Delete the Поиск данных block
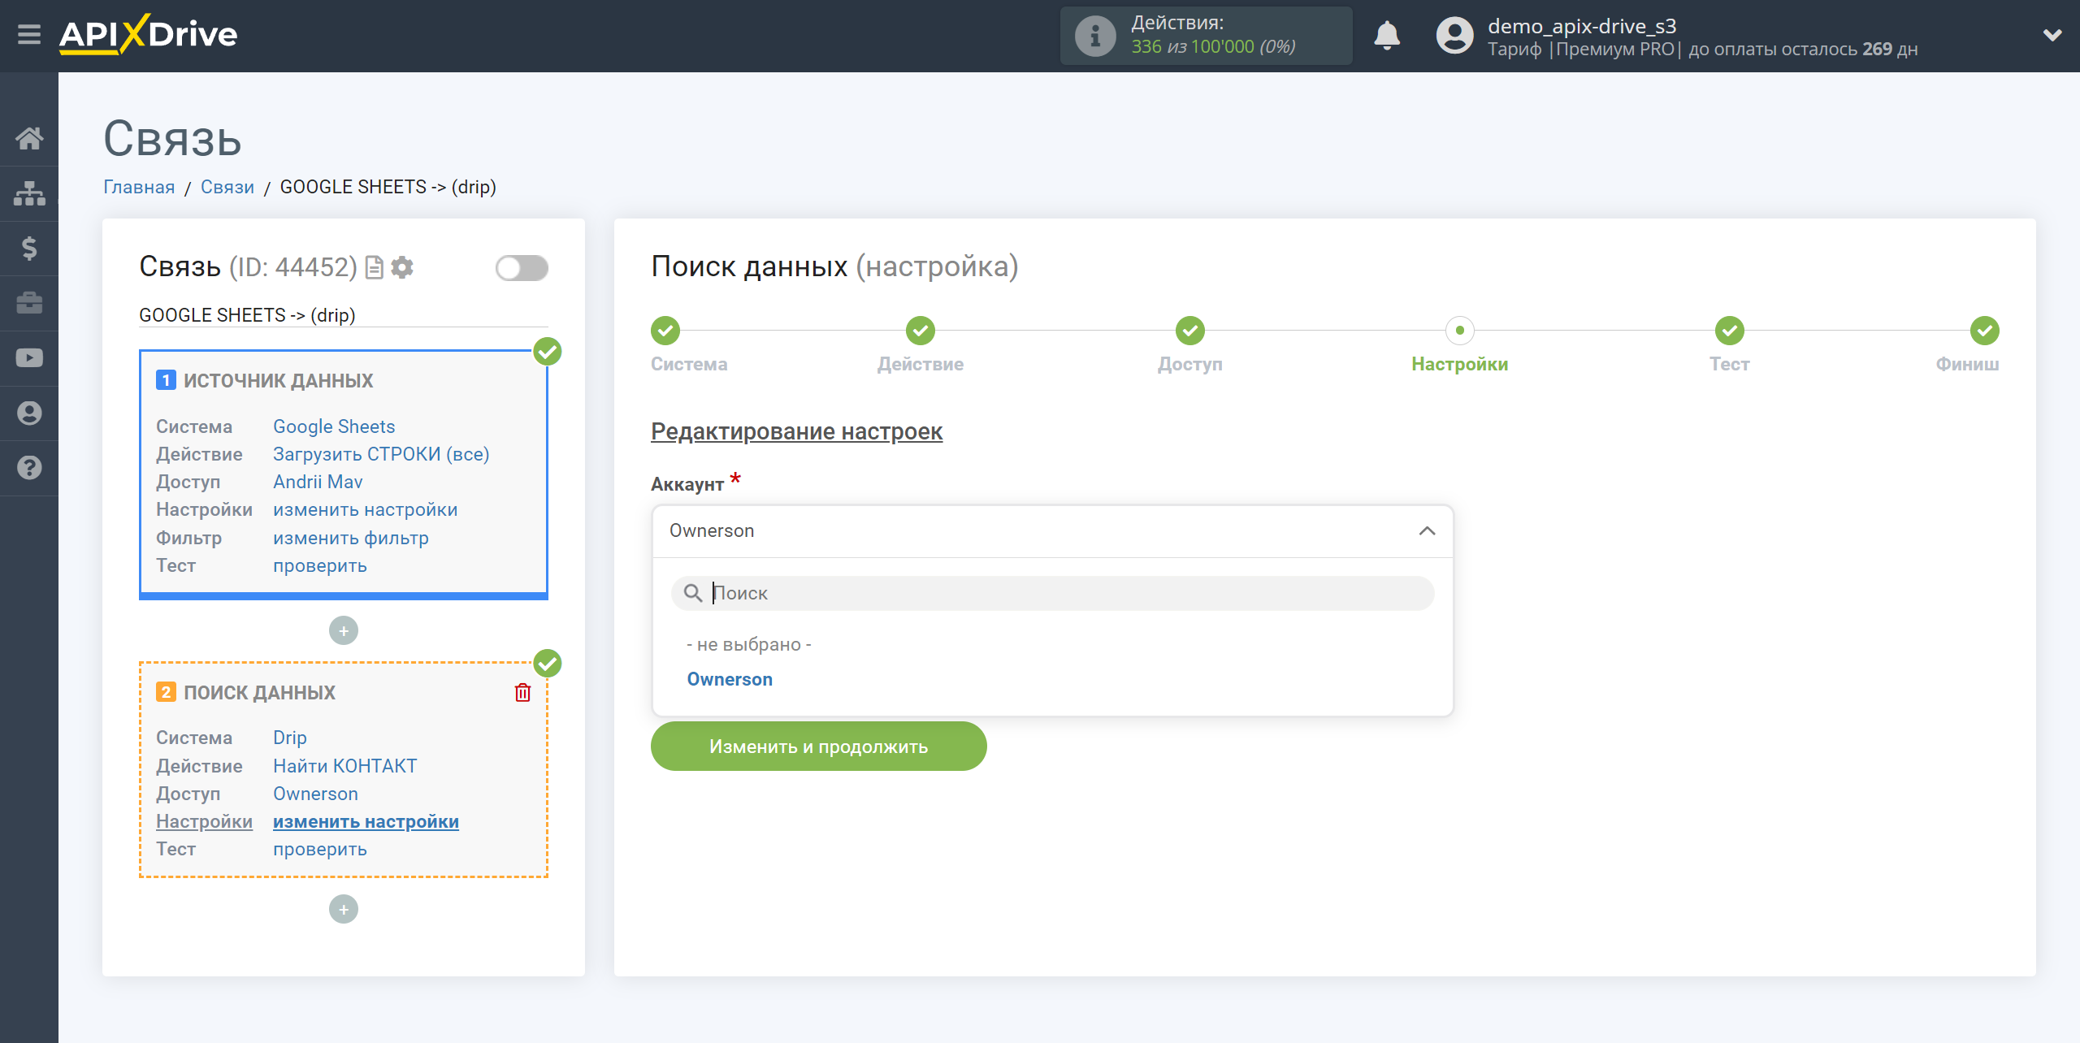The width and height of the screenshot is (2080, 1043). [x=522, y=692]
